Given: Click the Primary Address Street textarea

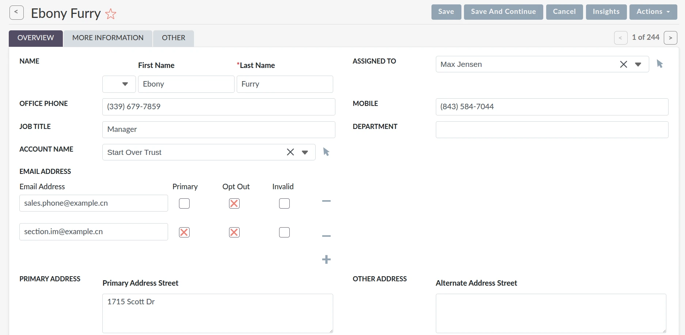Looking at the screenshot, I should click(217, 313).
